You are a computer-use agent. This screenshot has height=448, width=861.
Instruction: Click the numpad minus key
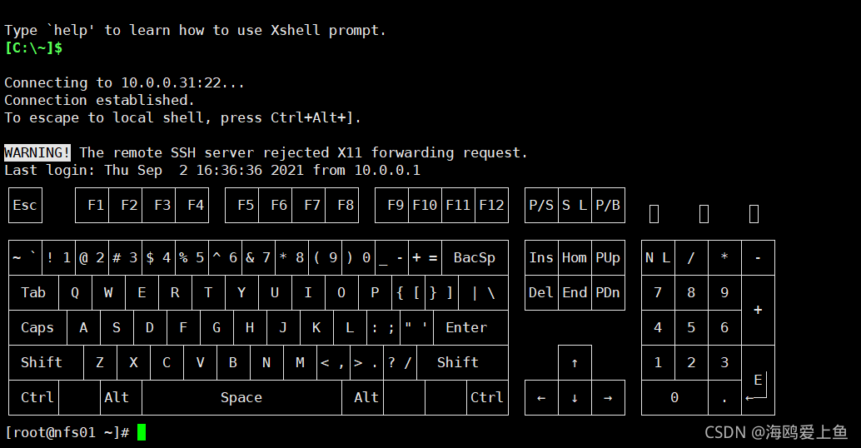(758, 257)
